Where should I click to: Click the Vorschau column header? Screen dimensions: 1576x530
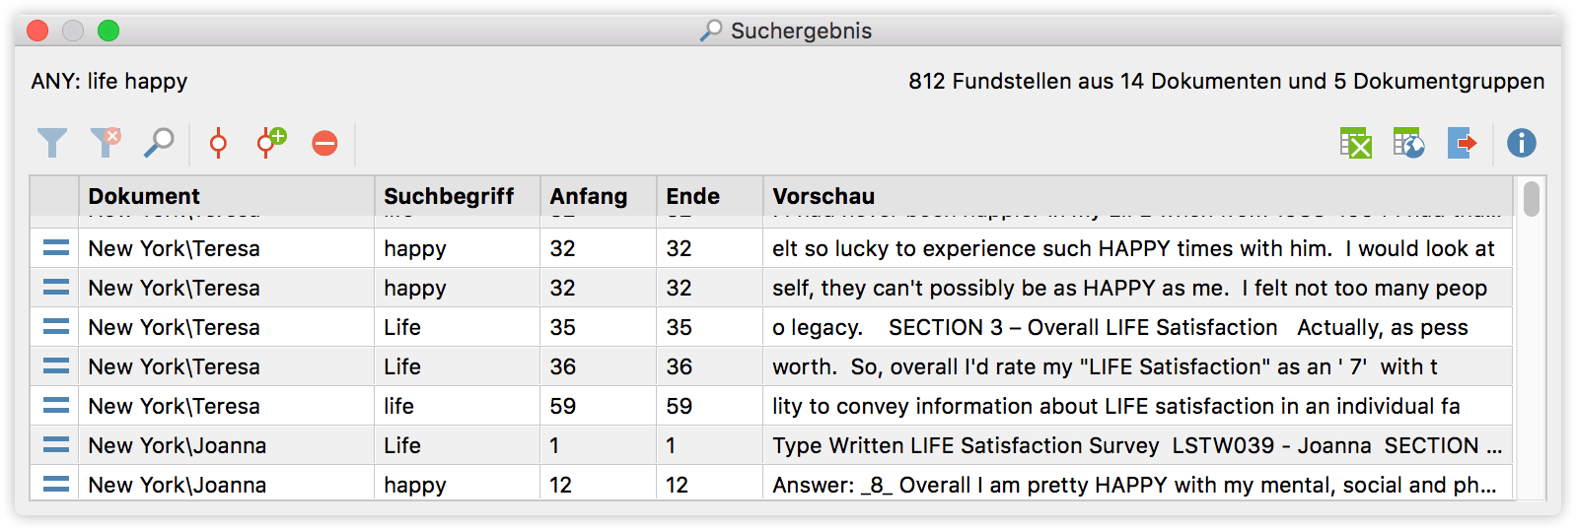(824, 196)
